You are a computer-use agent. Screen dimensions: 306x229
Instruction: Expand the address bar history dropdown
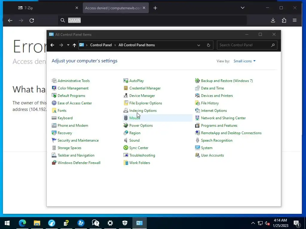tap(198, 45)
